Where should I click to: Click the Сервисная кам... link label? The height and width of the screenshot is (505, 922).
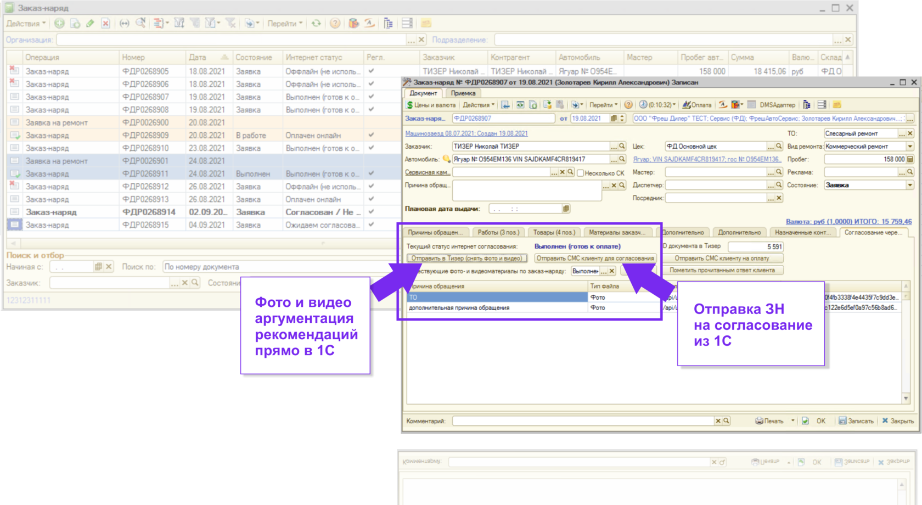[428, 172]
